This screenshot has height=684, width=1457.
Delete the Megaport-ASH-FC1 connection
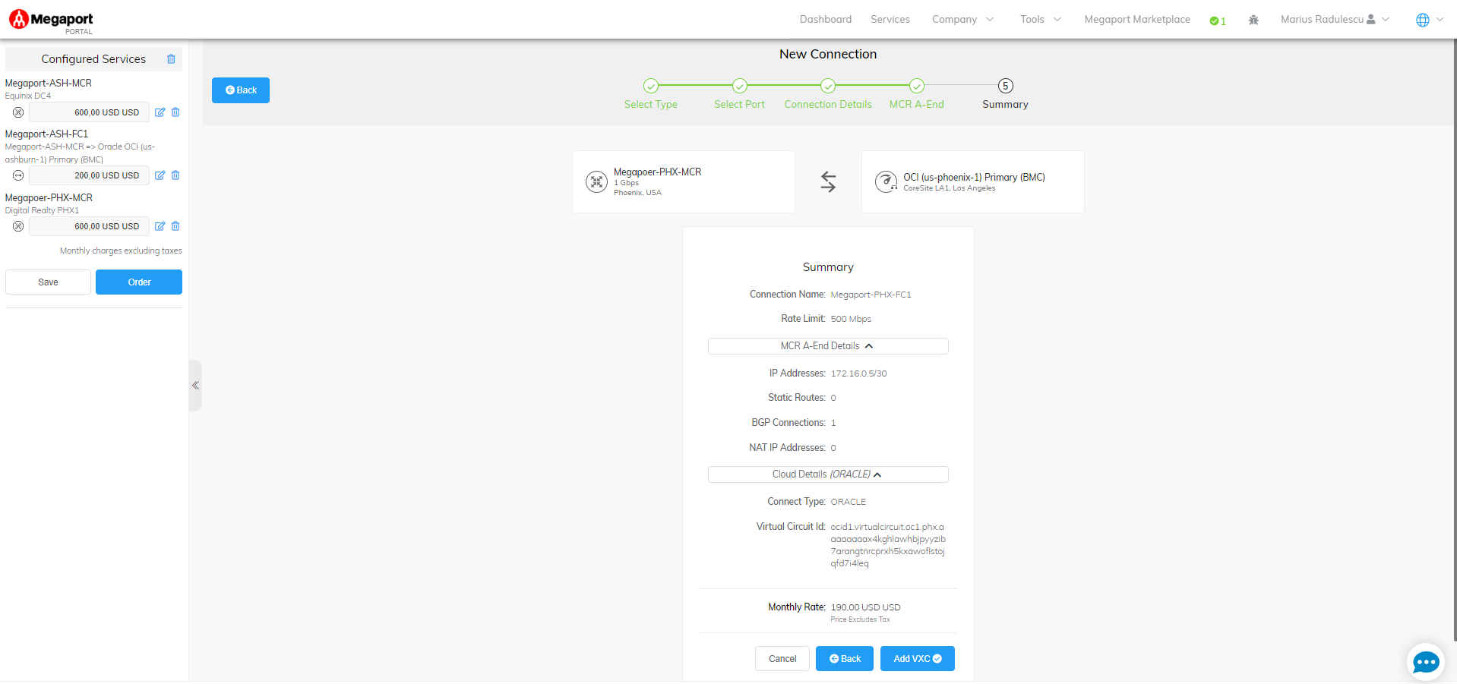175,175
